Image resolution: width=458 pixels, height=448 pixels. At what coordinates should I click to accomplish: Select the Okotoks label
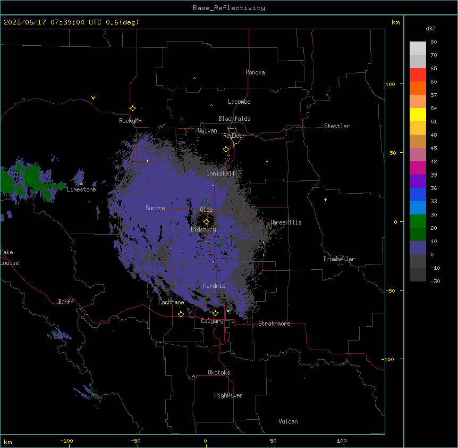pyautogui.click(x=219, y=372)
